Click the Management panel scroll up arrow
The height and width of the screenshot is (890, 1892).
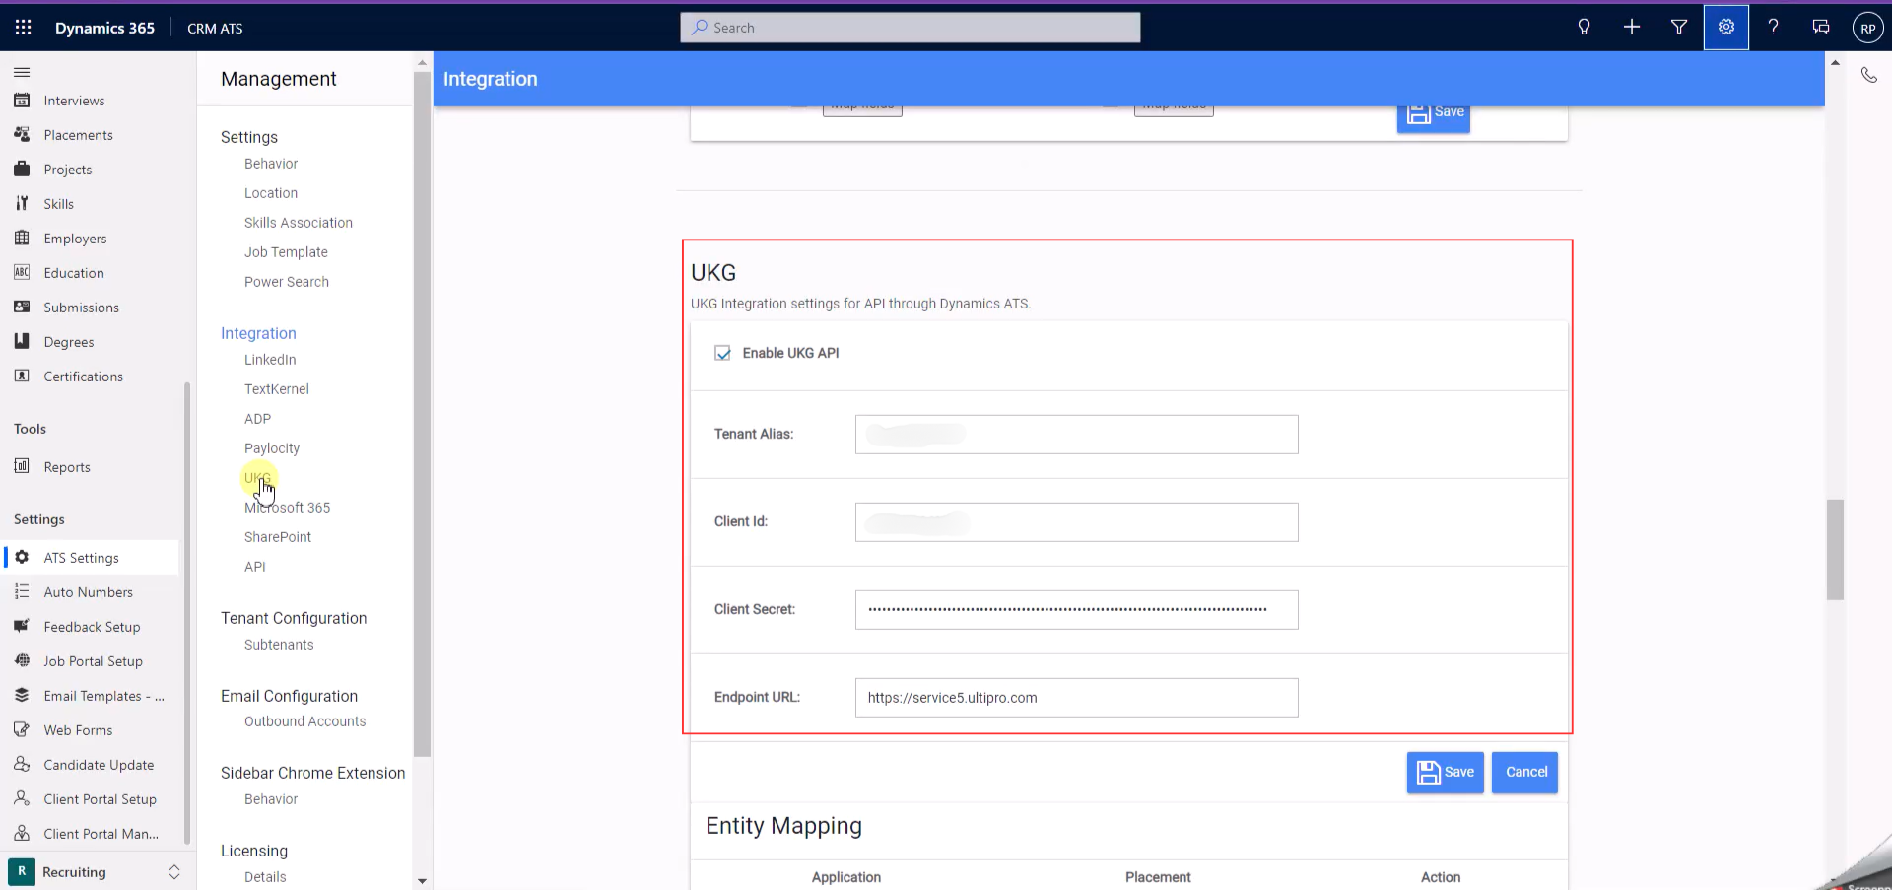[x=422, y=62]
